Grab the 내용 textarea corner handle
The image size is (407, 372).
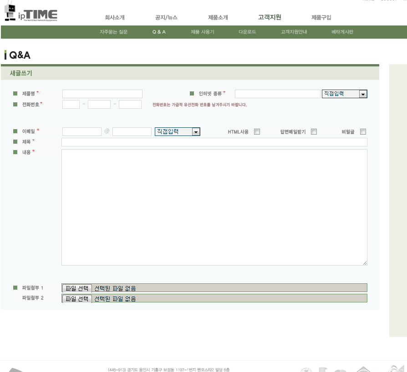click(365, 263)
